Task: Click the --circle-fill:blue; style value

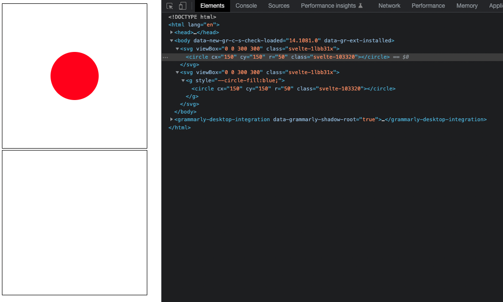Action: [248, 80]
